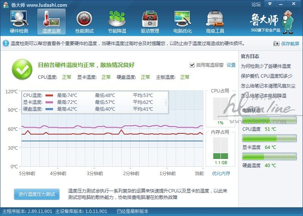Click the 论坛 forum link
The height and width of the screenshot is (216, 303).
[256, 5]
